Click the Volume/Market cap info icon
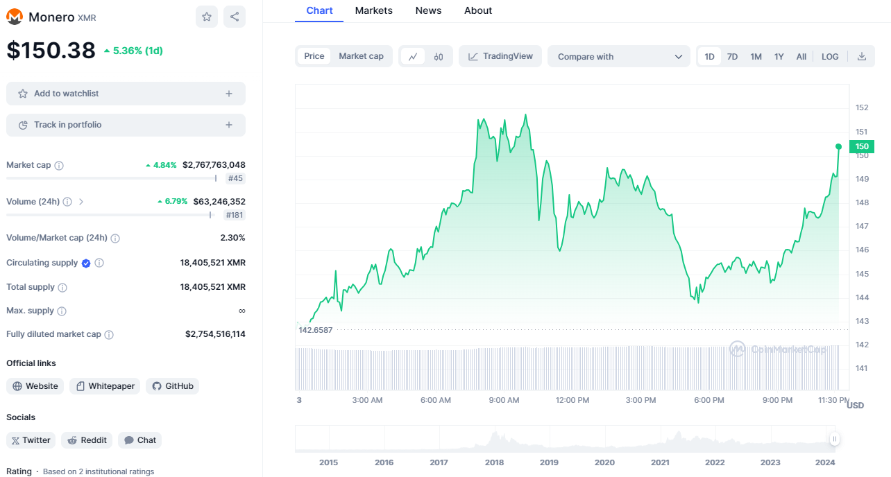 pyautogui.click(x=115, y=238)
